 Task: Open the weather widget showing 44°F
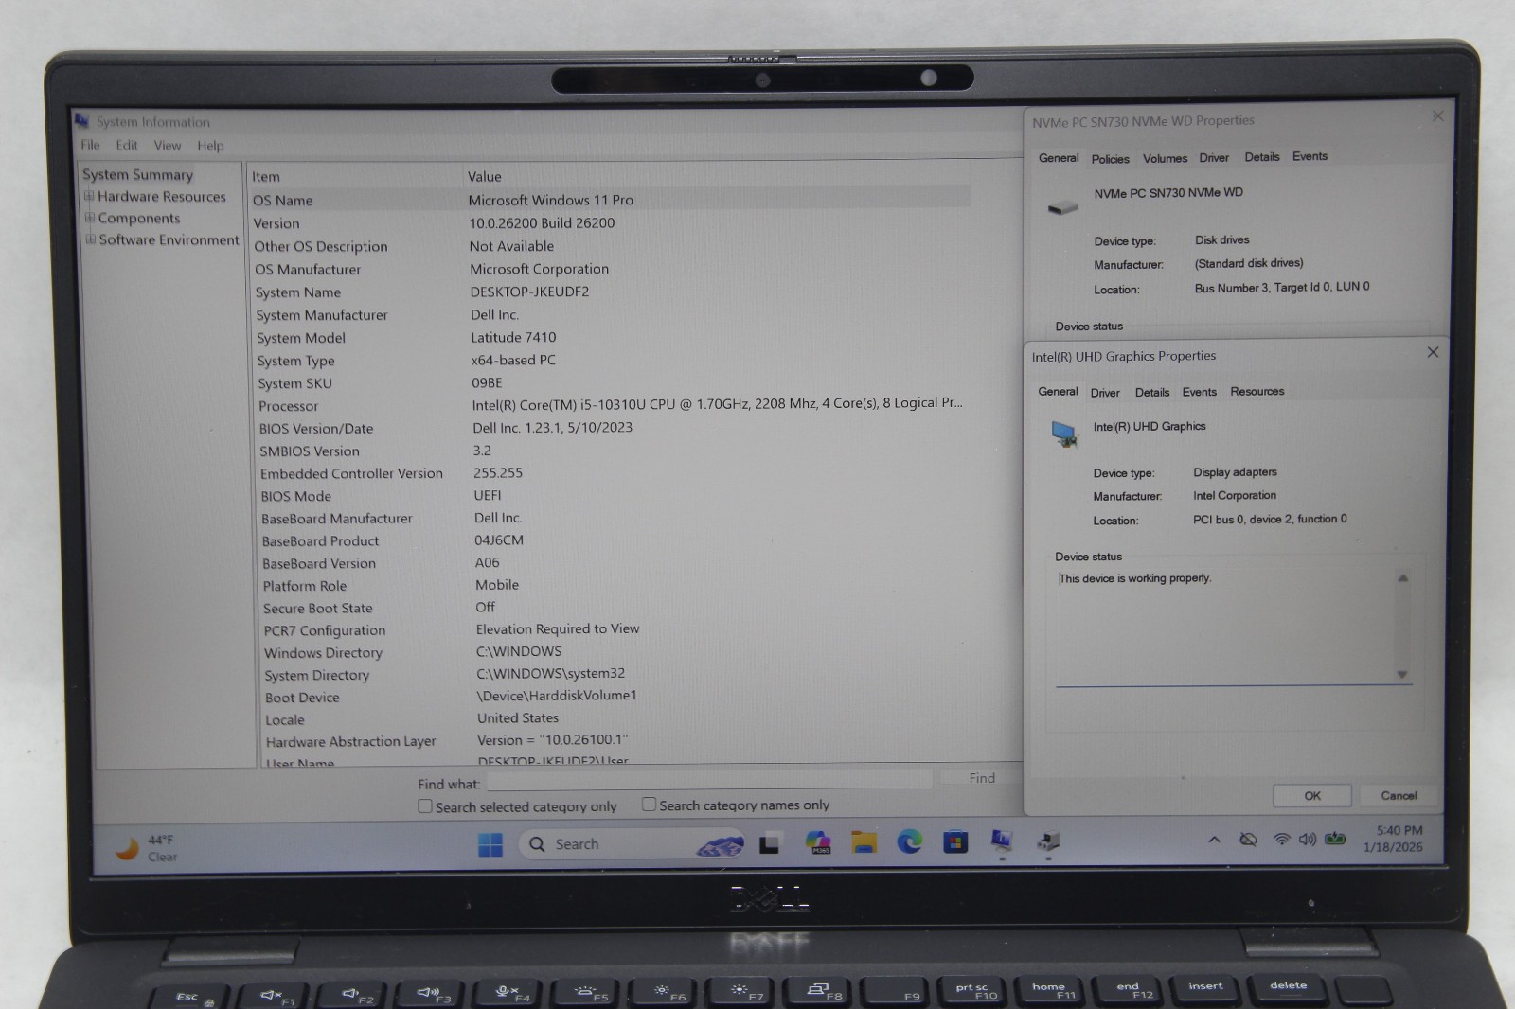(x=146, y=848)
